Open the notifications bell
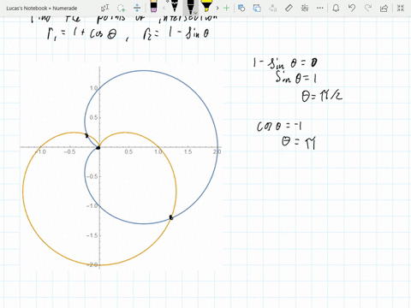The width and height of the screenshot is (411, 308). tap(336, 8)
